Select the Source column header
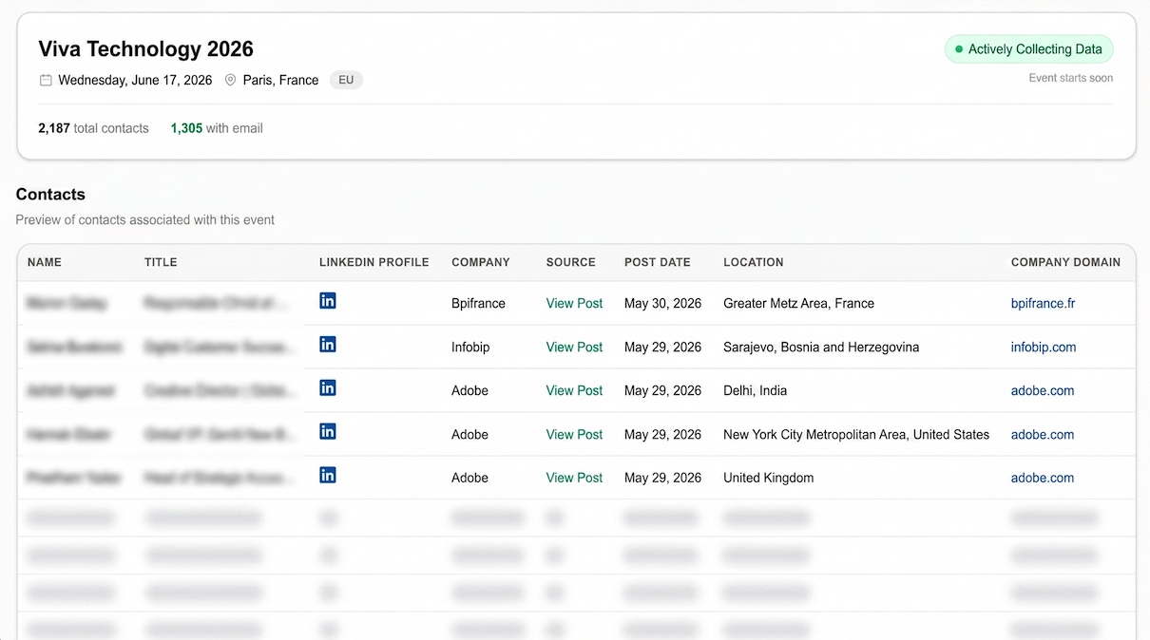Screen dimensions: 1150x640 (x=571, y=262)
